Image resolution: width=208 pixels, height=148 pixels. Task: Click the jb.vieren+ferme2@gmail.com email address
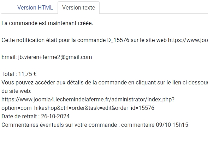[55, 57]
